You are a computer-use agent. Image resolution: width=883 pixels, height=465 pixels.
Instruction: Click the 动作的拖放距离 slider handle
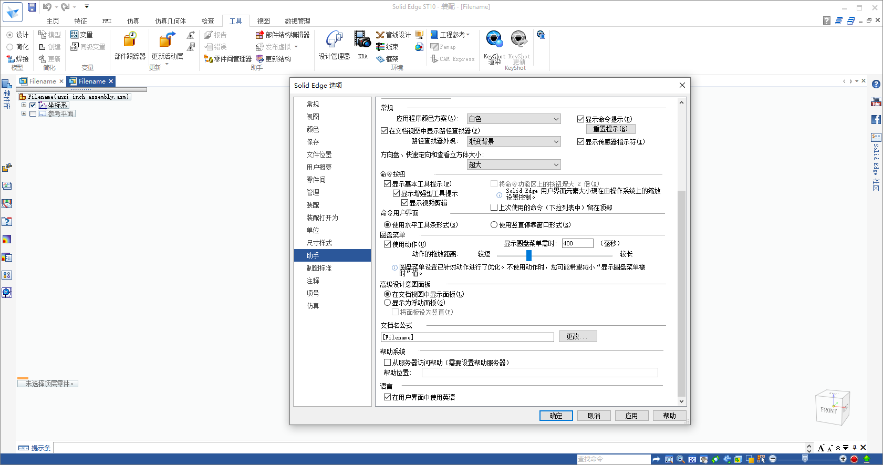click(x=529, y=255)
